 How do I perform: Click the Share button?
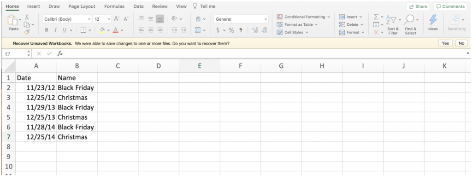pyautogui.click(x=419, y=6)
